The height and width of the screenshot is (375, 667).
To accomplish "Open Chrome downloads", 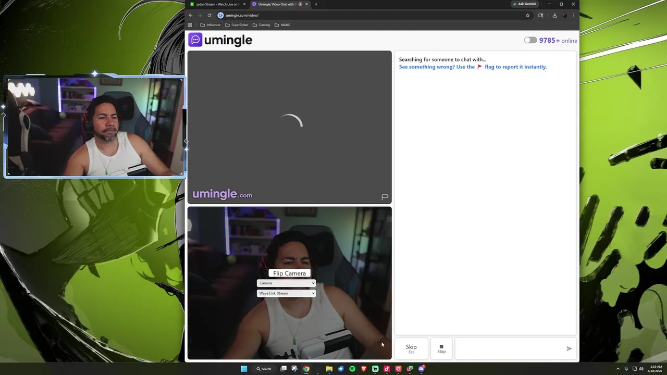I will coord(554,15).
